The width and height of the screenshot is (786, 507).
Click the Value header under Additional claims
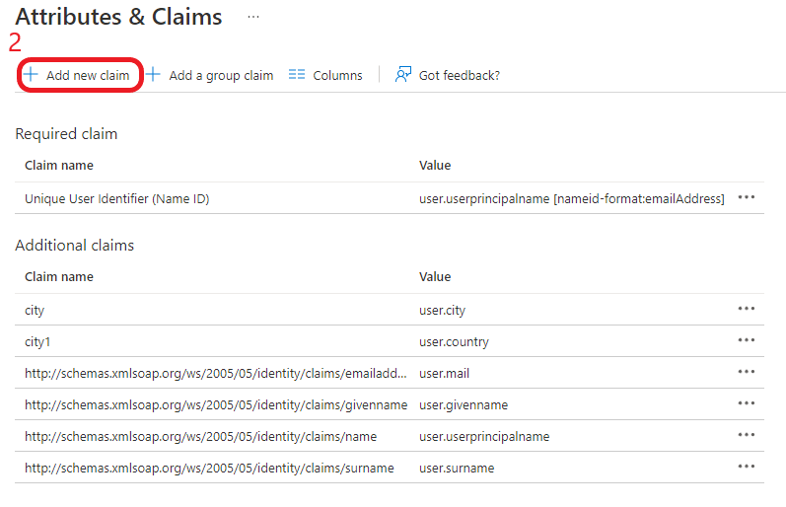pyautogui.click(x=435, y=277)
